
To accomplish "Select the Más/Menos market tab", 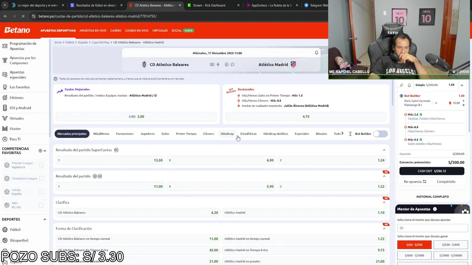I will pyautogui.click(x=101, y=134).
